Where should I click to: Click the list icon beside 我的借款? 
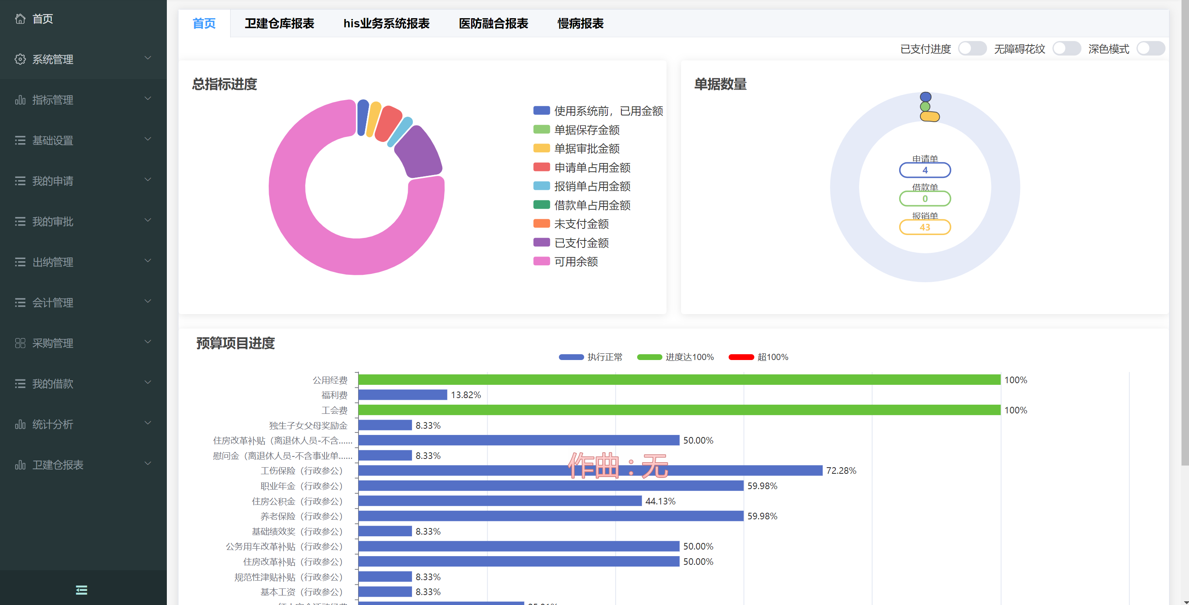tap(20, 384)
